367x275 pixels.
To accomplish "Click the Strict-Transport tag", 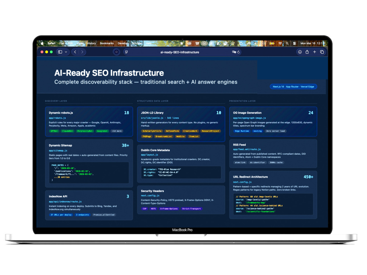I will (192, 209).
